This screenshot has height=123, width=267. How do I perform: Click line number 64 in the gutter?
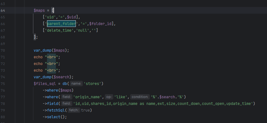coord(3,10)
